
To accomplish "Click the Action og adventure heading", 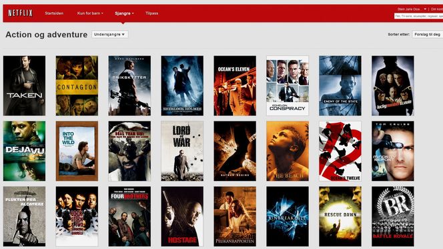I will [47, 35].
